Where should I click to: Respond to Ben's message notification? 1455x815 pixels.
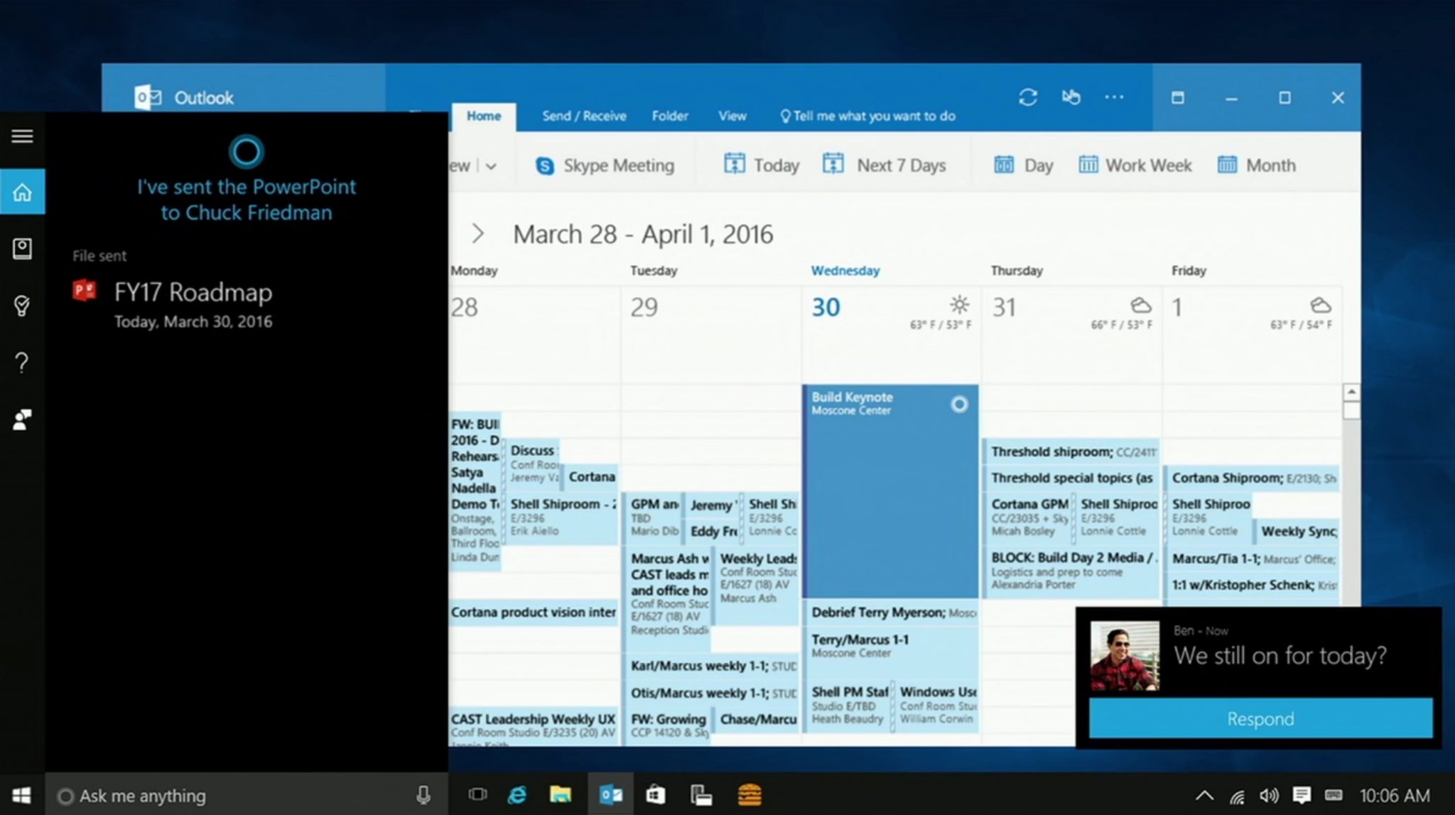tap(1260, 718)
